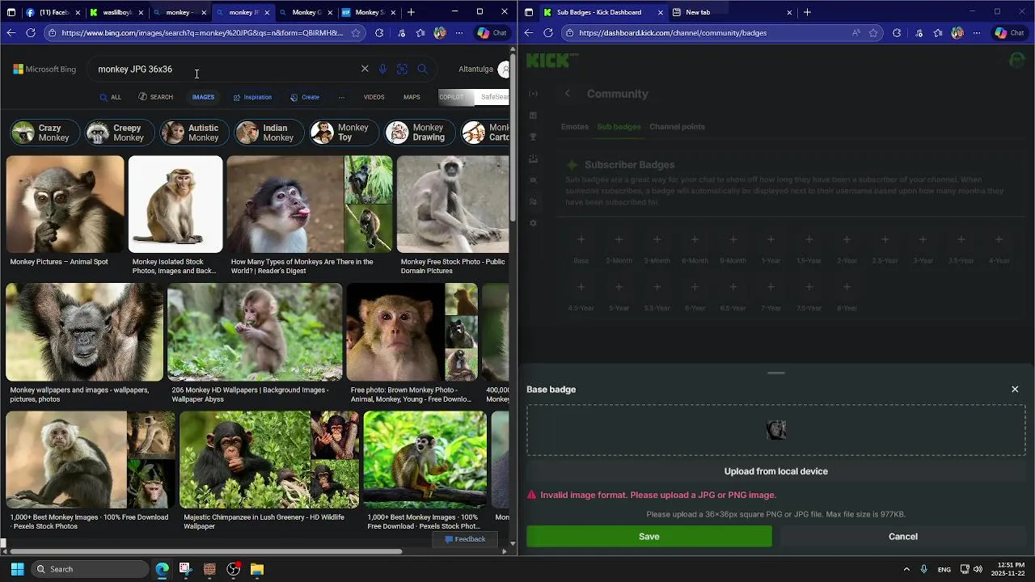The height and width of the screenshot is (582, 1035).
Task: Open settings menu in Kick browser window
Action: point(977,33)
